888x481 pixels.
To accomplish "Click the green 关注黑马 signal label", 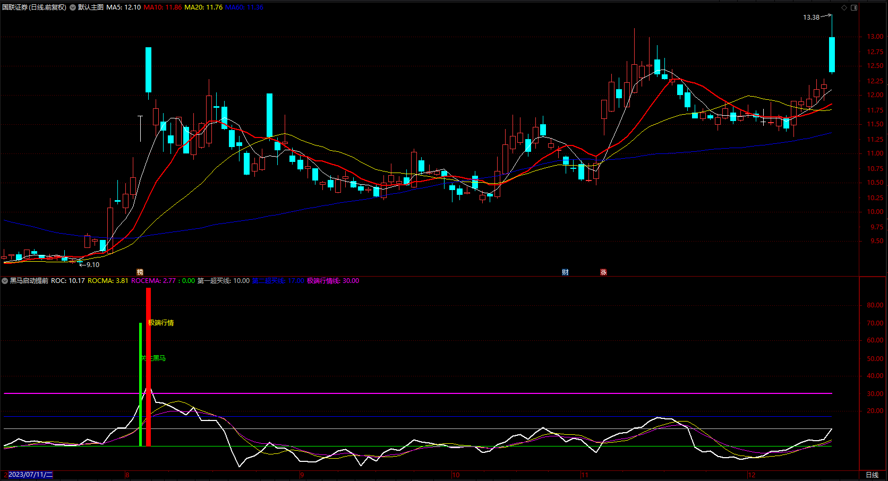I will click(153, 358).
